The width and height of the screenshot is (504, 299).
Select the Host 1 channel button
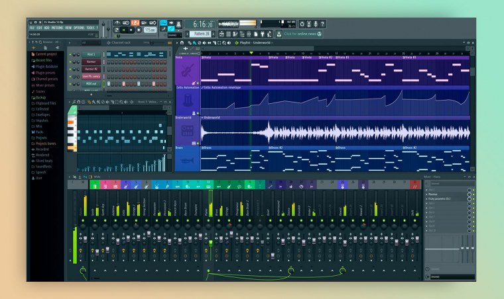(91, 54)
